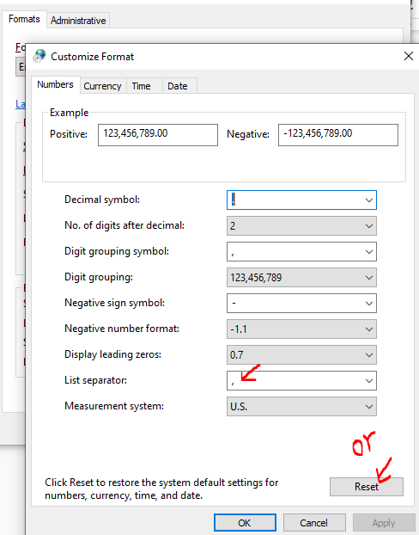Screen dimensions: 419x535
Task: Open the Measurement system dropdown
Action: [301, 406]
